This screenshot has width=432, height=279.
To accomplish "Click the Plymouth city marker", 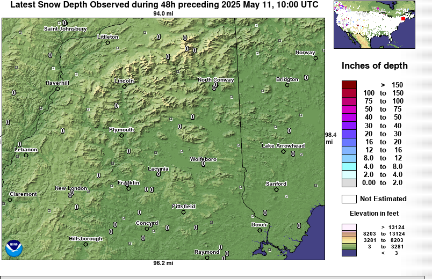I will [x=121, y=135].
